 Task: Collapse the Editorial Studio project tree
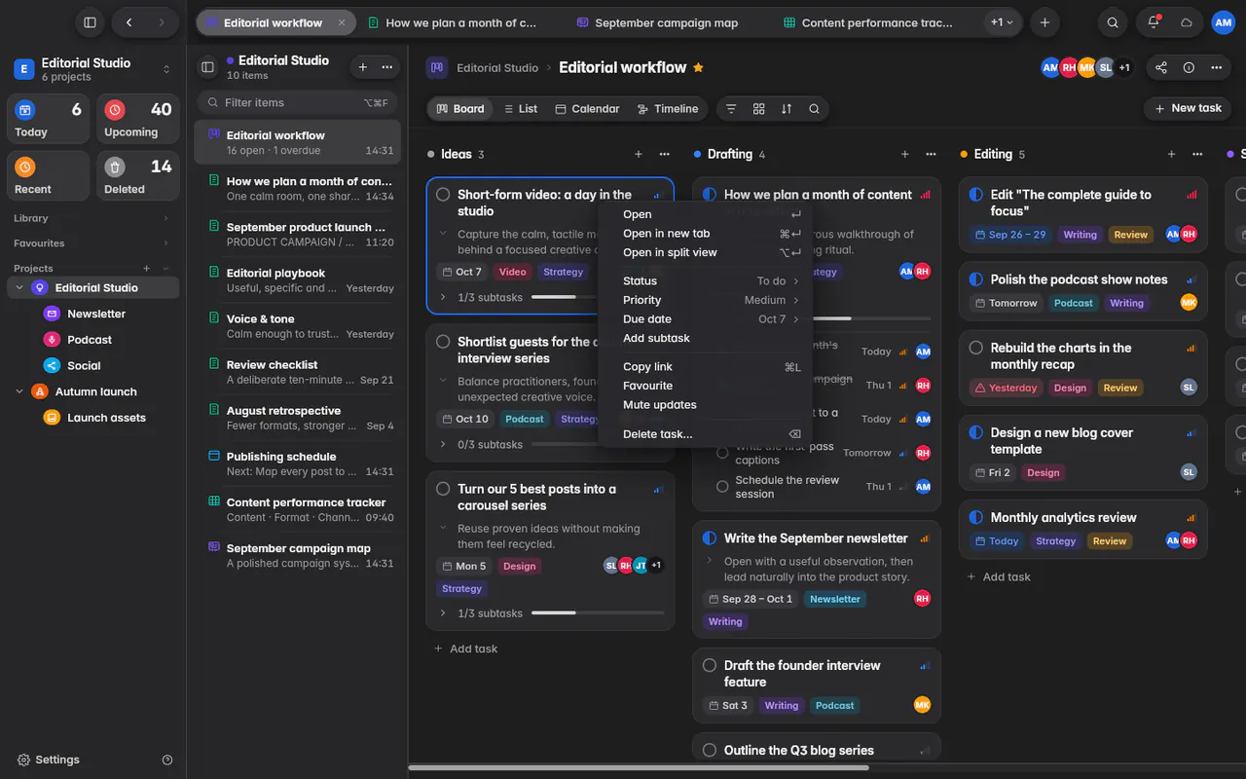pos(19,288)
